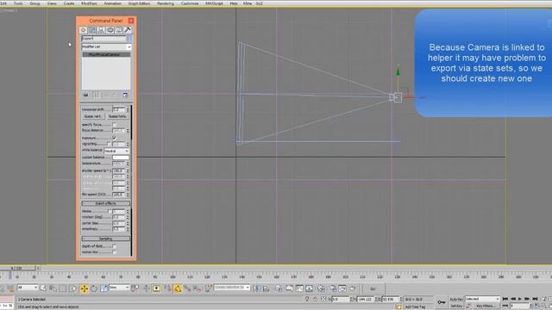The width and height of the screenshot is (552, 310).
Task: Open the Rendering menu
Action: point(166,3)
